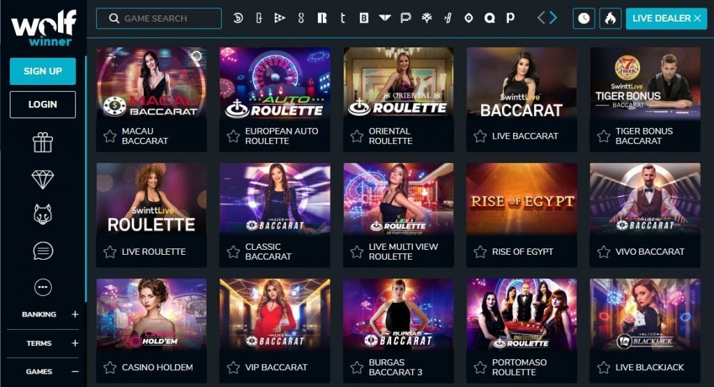Favorite Casino Holdem with its star
The width and height of the screenshot is (714, 387).
click(109, 367)
